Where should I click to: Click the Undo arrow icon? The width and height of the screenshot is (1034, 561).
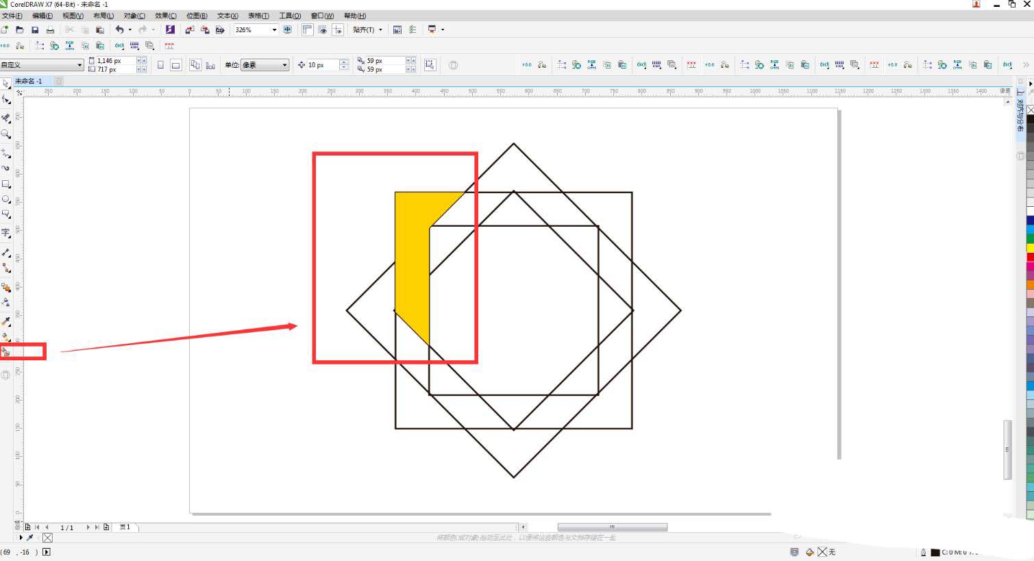[120, 30]
